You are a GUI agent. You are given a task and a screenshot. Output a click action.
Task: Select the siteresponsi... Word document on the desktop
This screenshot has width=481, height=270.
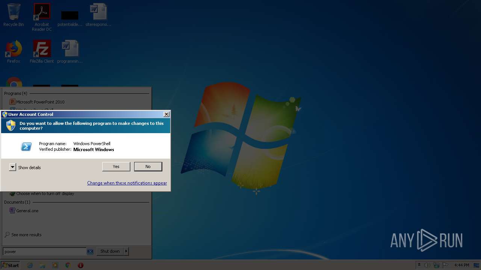click(98, 15)
